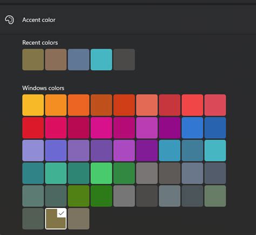
Task: Choose the yellow gold Windows color
Action: click(x=33, y=105)
